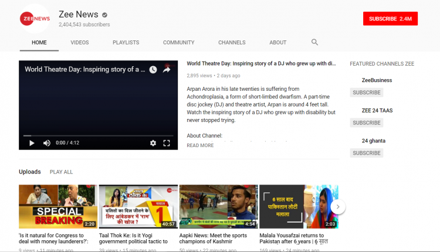
Task: Enter fullscreen mode in the video player
Action: point(167,143)
